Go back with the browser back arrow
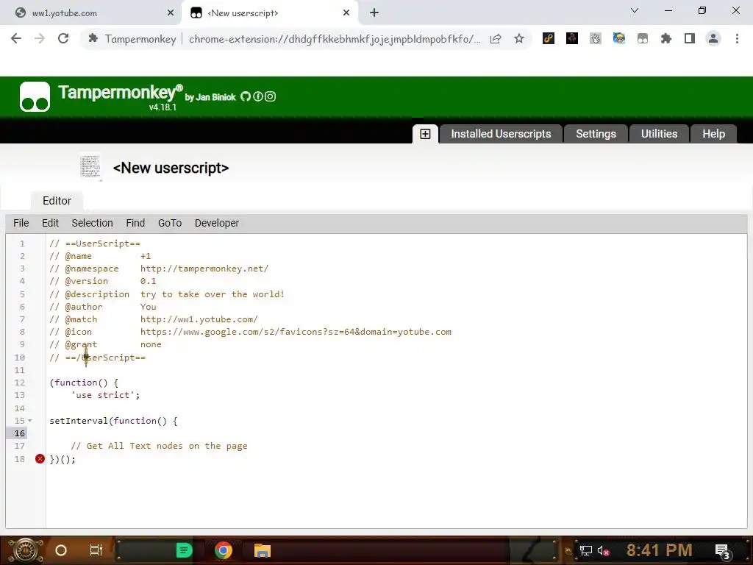The image size is (753, 565). (16, 38)
